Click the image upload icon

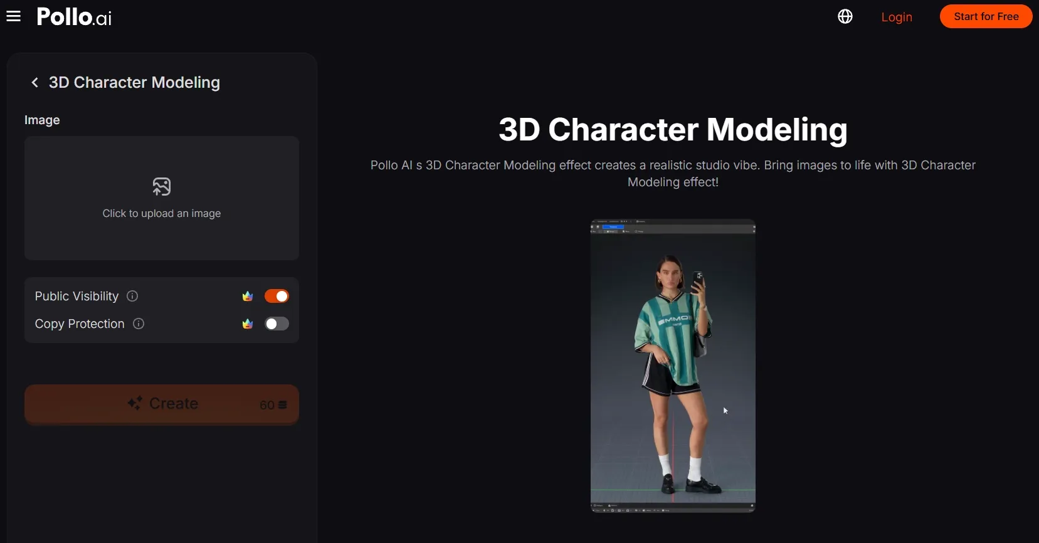[162, 187]
